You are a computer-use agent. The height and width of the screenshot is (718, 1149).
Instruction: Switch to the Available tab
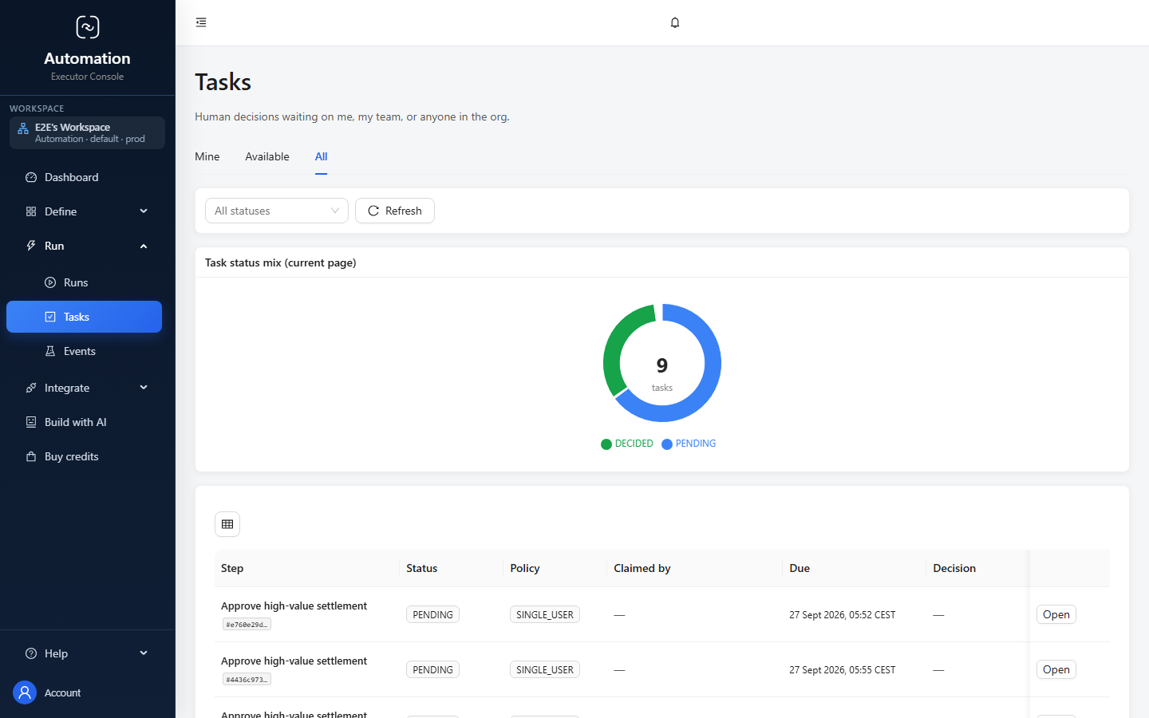267,156
